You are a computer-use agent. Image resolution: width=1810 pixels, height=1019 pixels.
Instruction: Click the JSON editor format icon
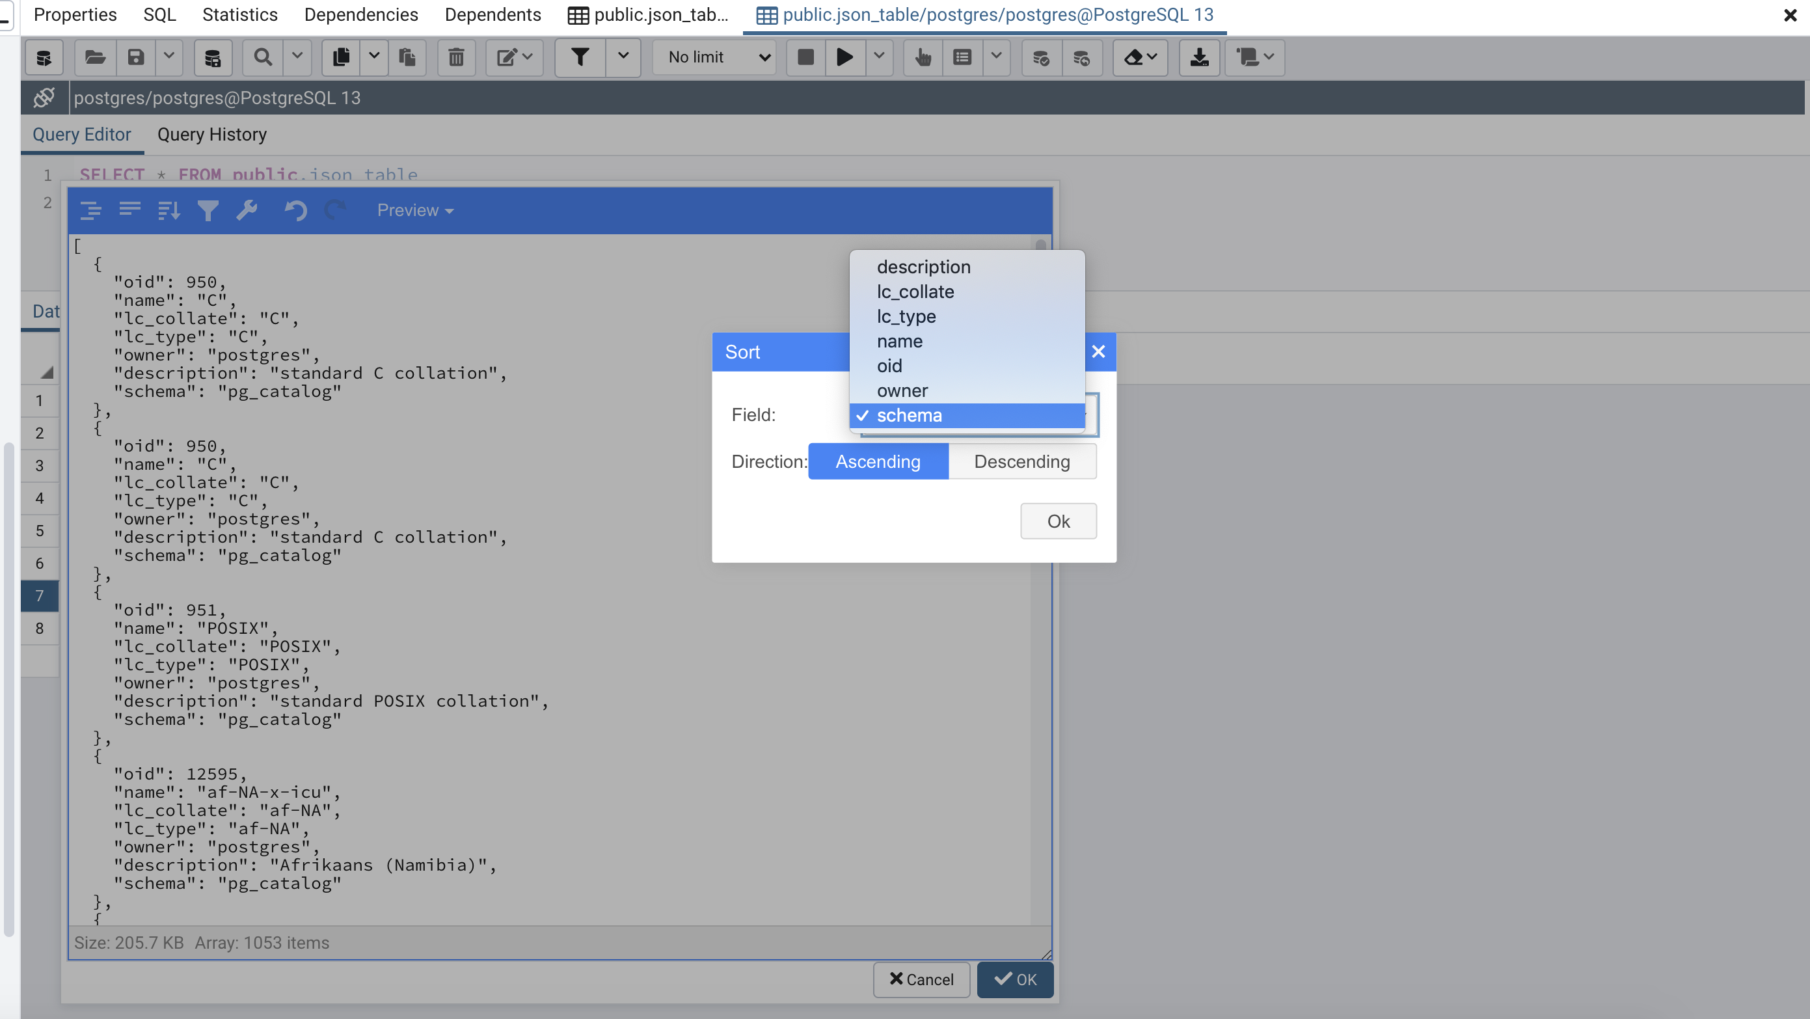pos(90,210)
